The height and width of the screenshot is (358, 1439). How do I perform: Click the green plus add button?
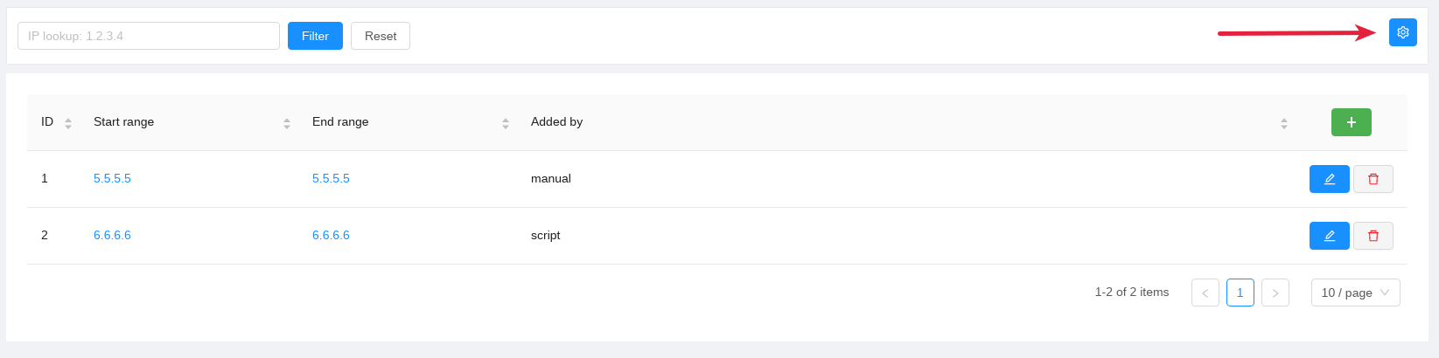1351,122
